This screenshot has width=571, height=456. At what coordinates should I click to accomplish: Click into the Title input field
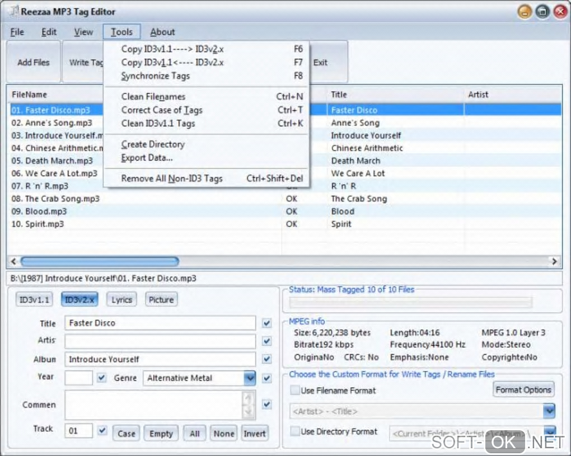click(x=160, y=323)
